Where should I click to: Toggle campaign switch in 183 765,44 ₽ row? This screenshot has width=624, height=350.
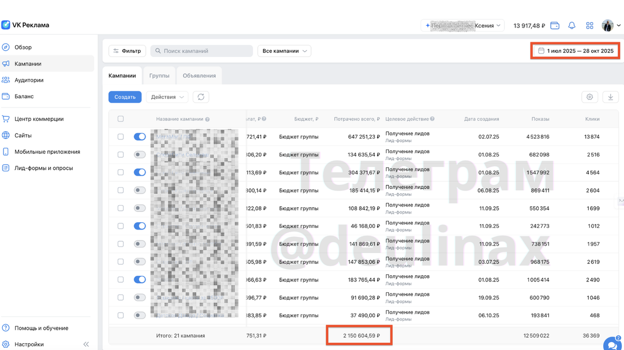click(140, 279)
